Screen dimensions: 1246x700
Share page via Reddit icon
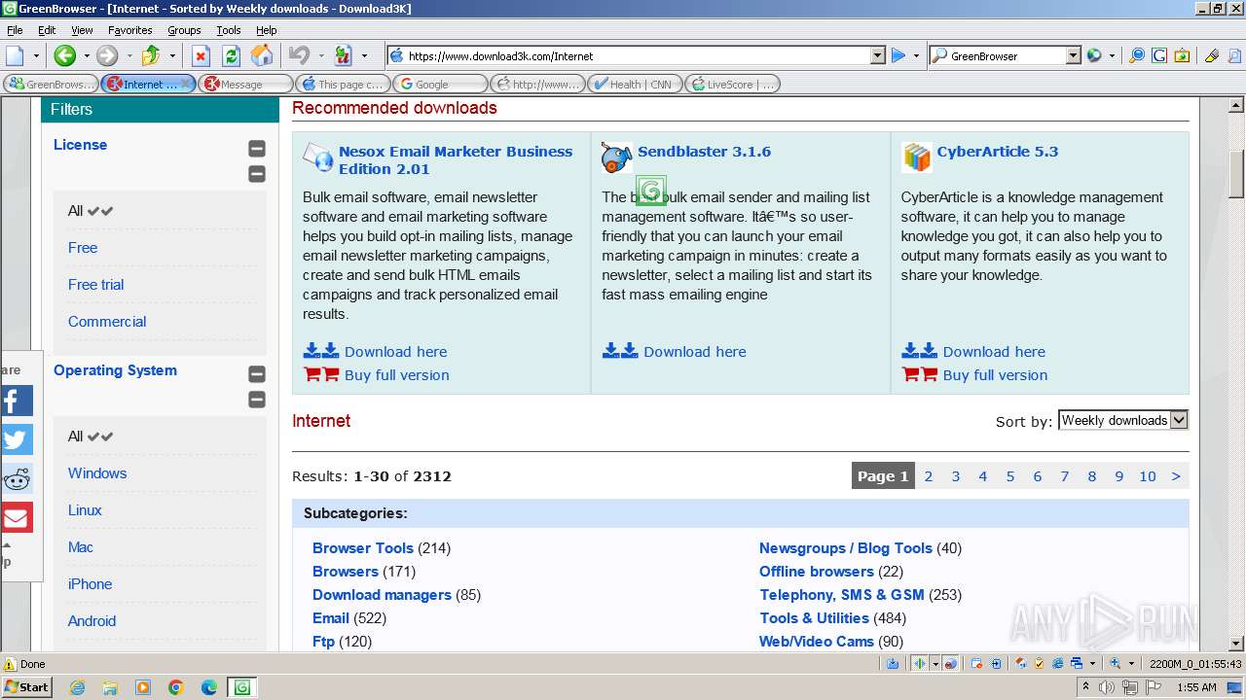[x=17, y=478]
